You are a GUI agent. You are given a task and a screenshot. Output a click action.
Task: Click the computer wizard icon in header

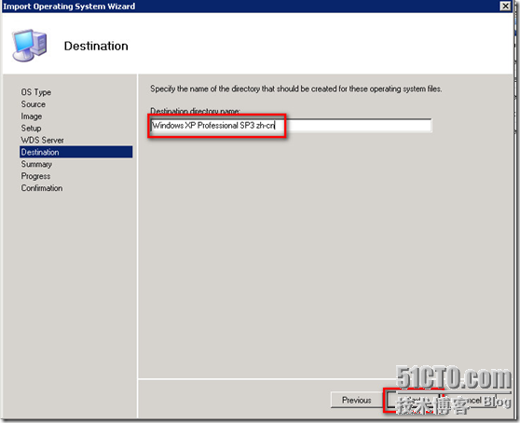(x=29, y=45)
